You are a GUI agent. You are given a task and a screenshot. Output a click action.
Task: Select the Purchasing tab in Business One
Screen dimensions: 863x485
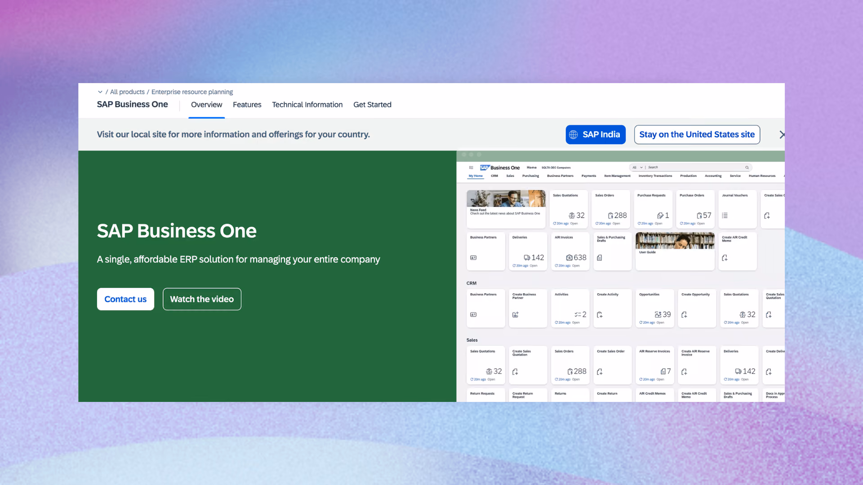coord(530,176)
